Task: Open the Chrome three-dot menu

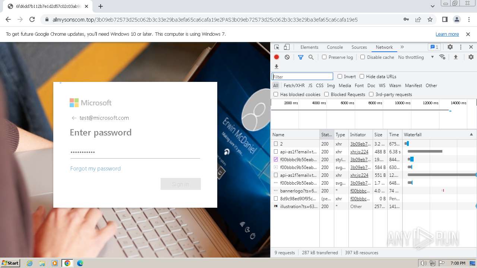Action: 468,19
